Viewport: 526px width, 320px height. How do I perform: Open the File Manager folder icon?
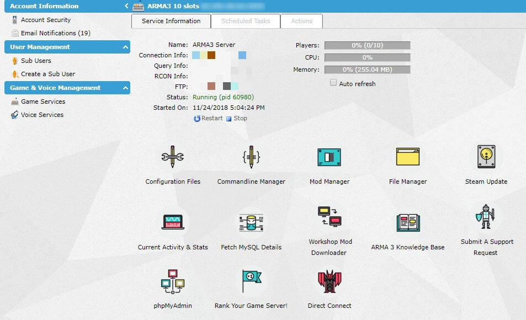408,157
